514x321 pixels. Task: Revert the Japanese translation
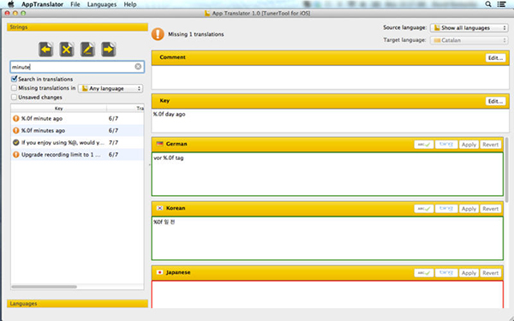pyautogui.click(x=490, y=273)
